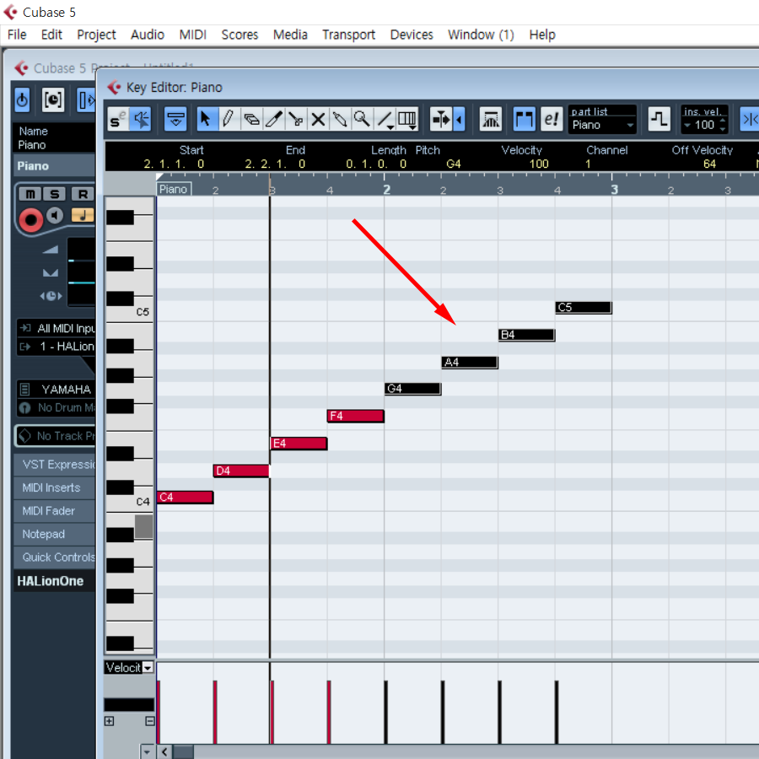Screen dimensions: 759x759
Task: Select the red F4 note in piano roll
Action: [356, 416]
